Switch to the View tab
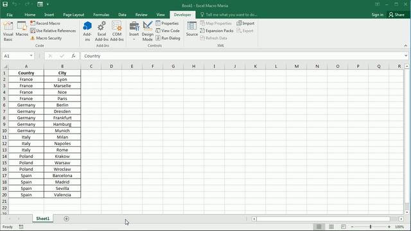This screenshot has height=231, width=411. coord(161,15)
